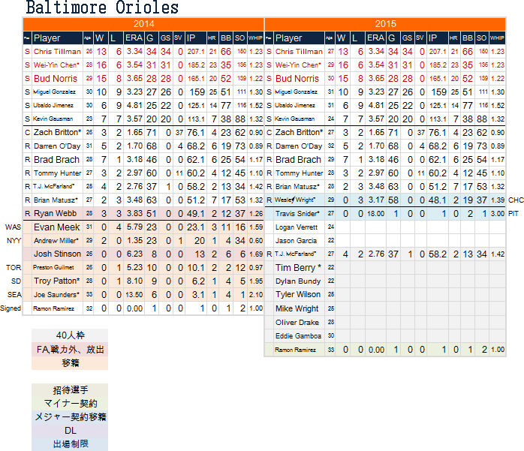Click the WAS team label beside Evan Meek
The image size is (524, 451).
click(x=13, y=227)
